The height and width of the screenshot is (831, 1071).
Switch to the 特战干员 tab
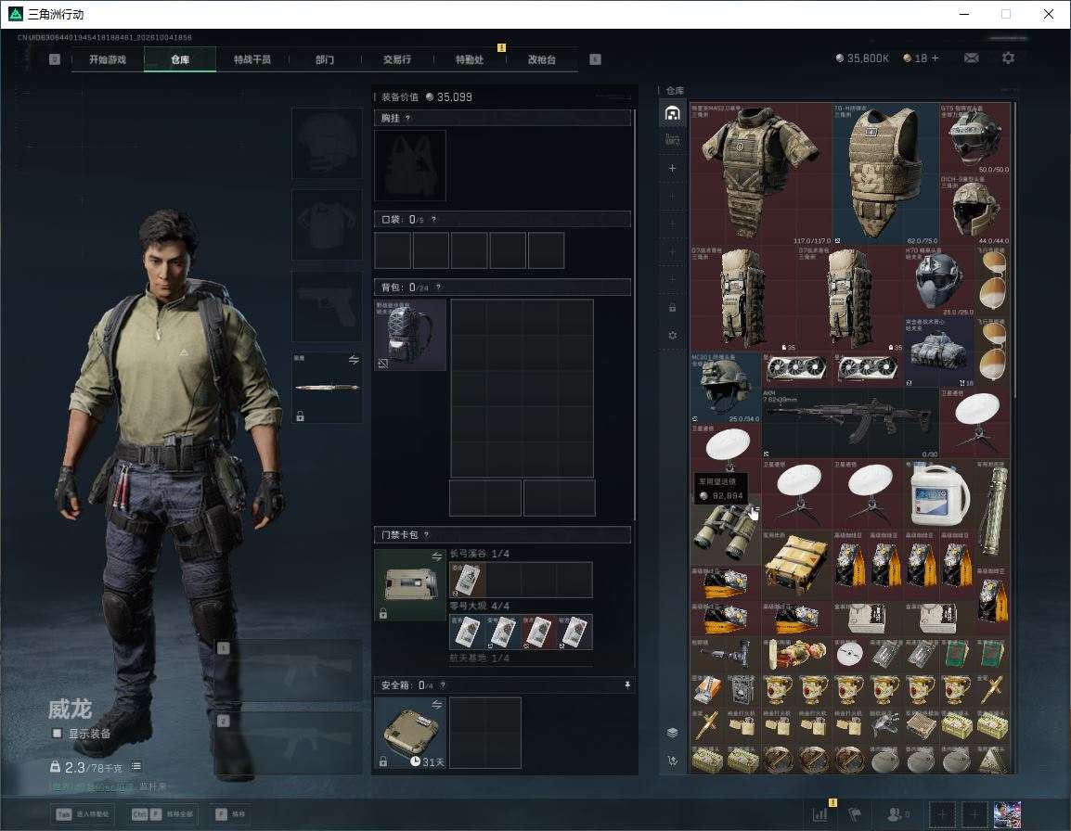coord(252,59)
